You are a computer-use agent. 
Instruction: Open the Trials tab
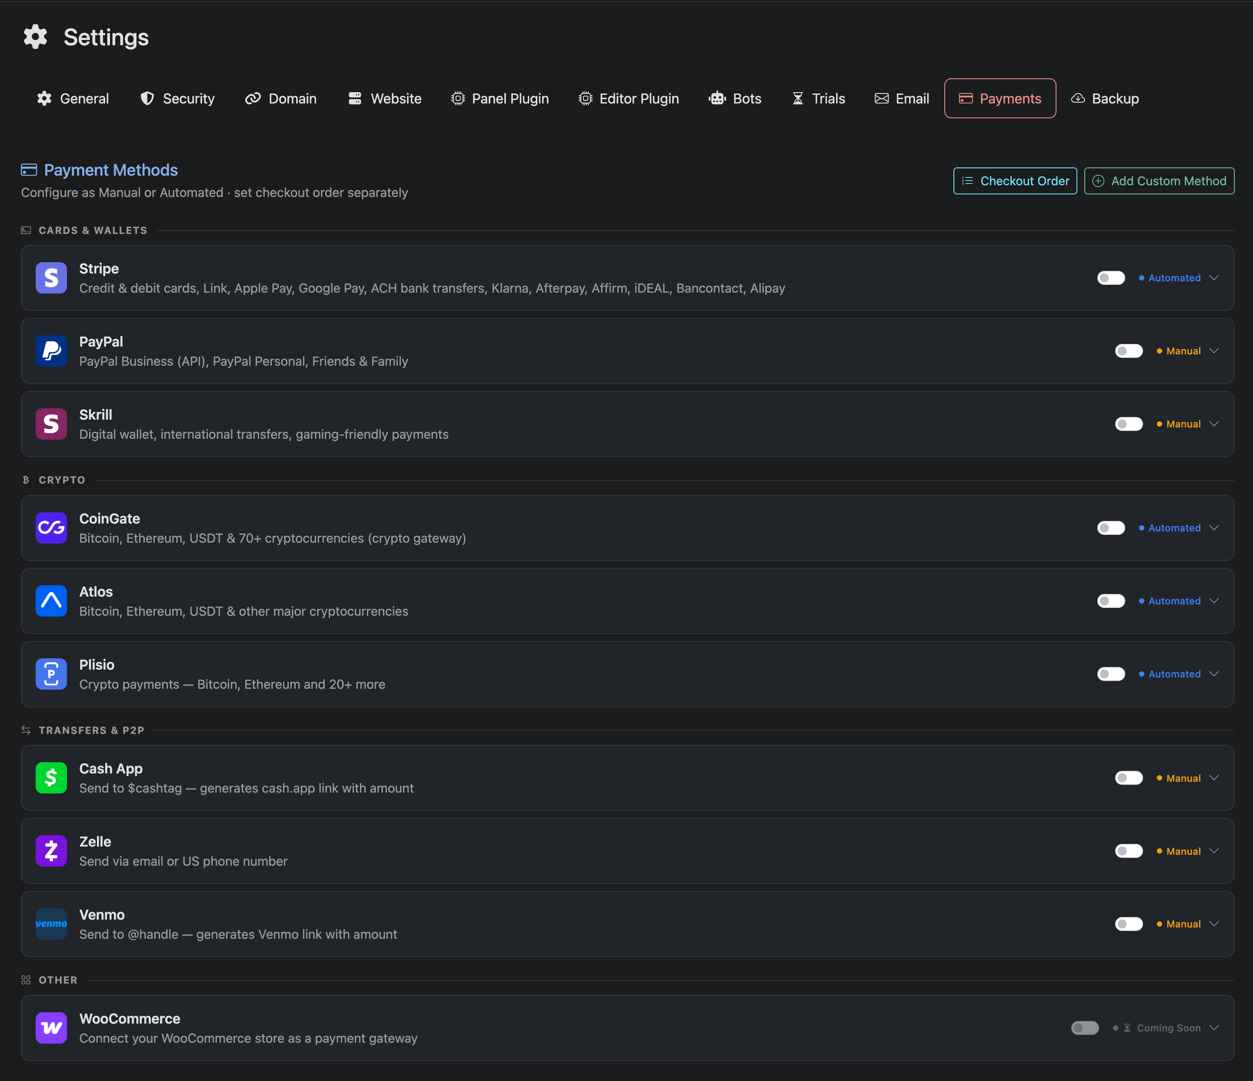point(819,99)
